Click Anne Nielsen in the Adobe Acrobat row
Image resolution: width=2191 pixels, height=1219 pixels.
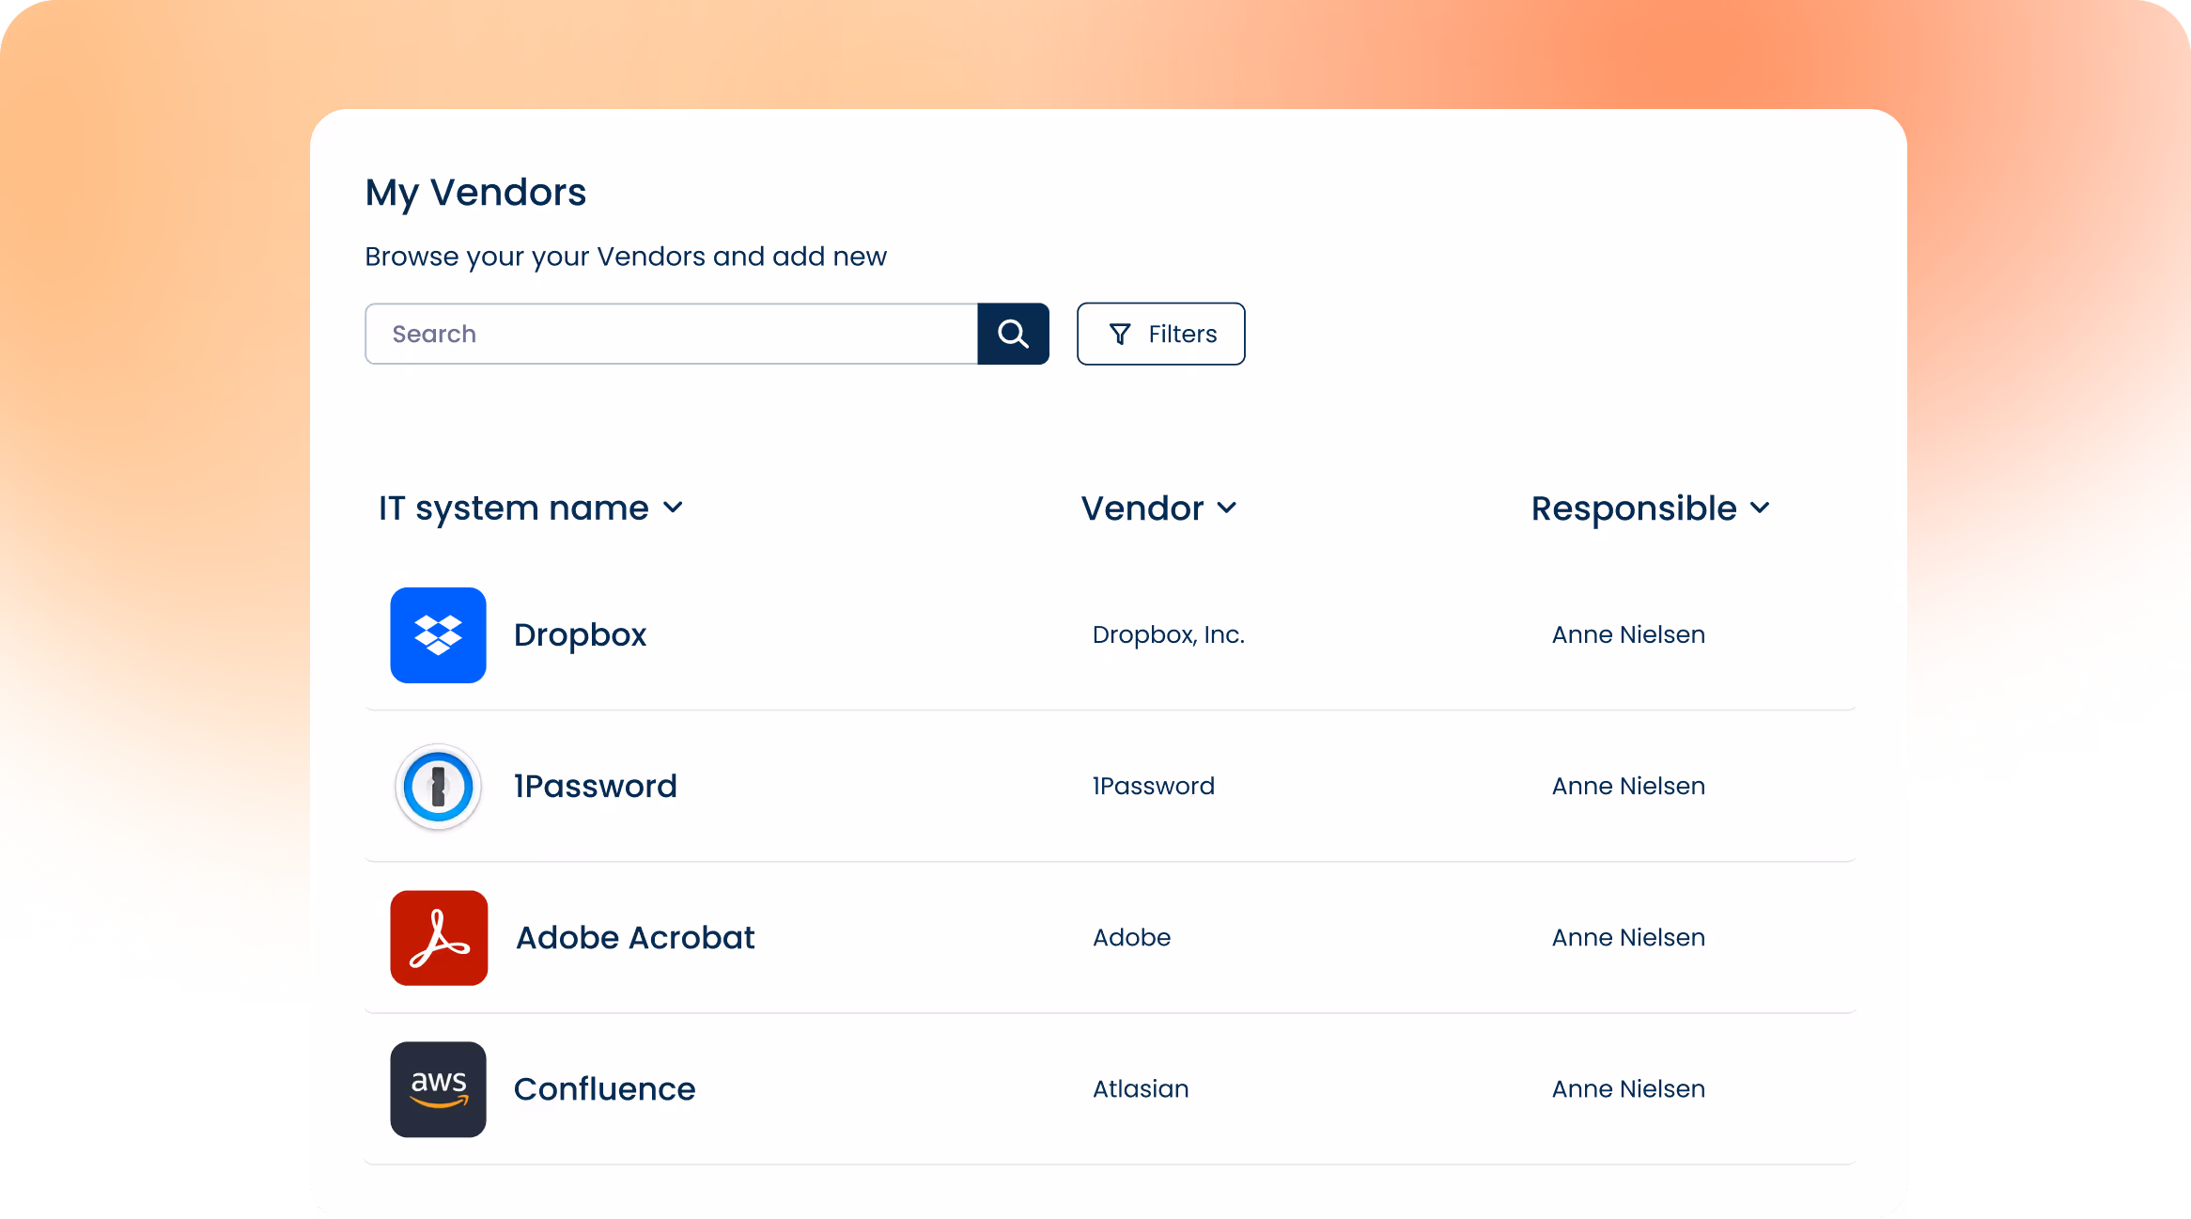tap(1628, 937)
